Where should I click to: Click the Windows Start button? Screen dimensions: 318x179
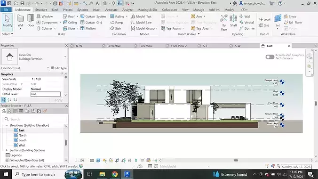tap(6, 174)
